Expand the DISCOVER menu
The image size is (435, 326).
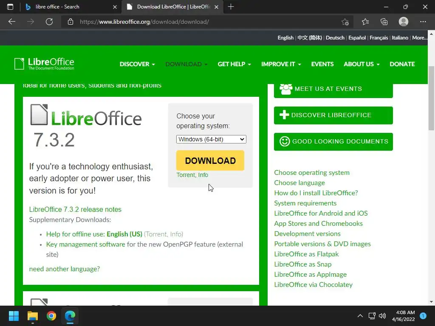137,64
